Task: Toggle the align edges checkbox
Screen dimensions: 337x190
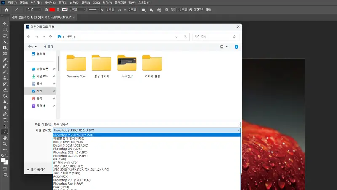Action: pos(191,10)
